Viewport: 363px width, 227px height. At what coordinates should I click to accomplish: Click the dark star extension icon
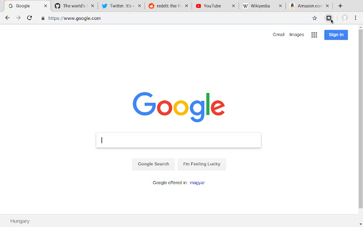point(328,18)
